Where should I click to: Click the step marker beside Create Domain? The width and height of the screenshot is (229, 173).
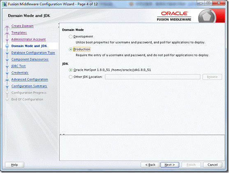7,26
